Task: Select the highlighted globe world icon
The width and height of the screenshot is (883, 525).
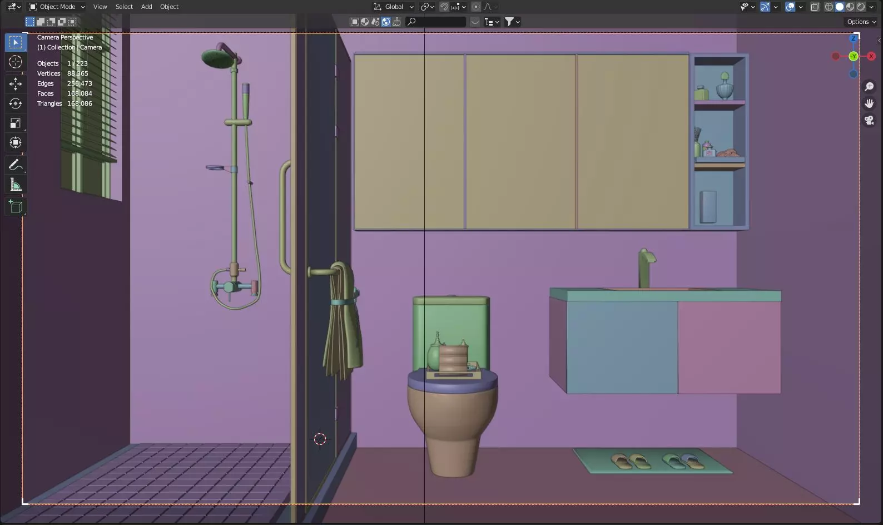Action: [x=386, y=22]
